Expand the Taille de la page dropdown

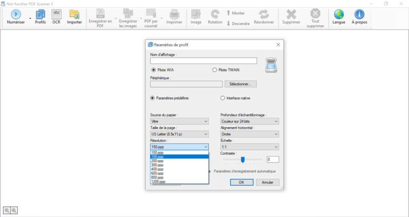click(206, 134)
